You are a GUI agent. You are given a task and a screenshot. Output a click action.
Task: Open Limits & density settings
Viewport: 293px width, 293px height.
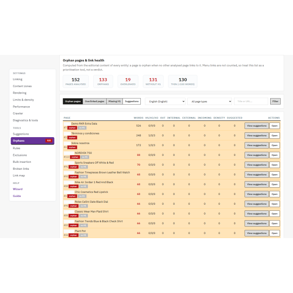23,100
